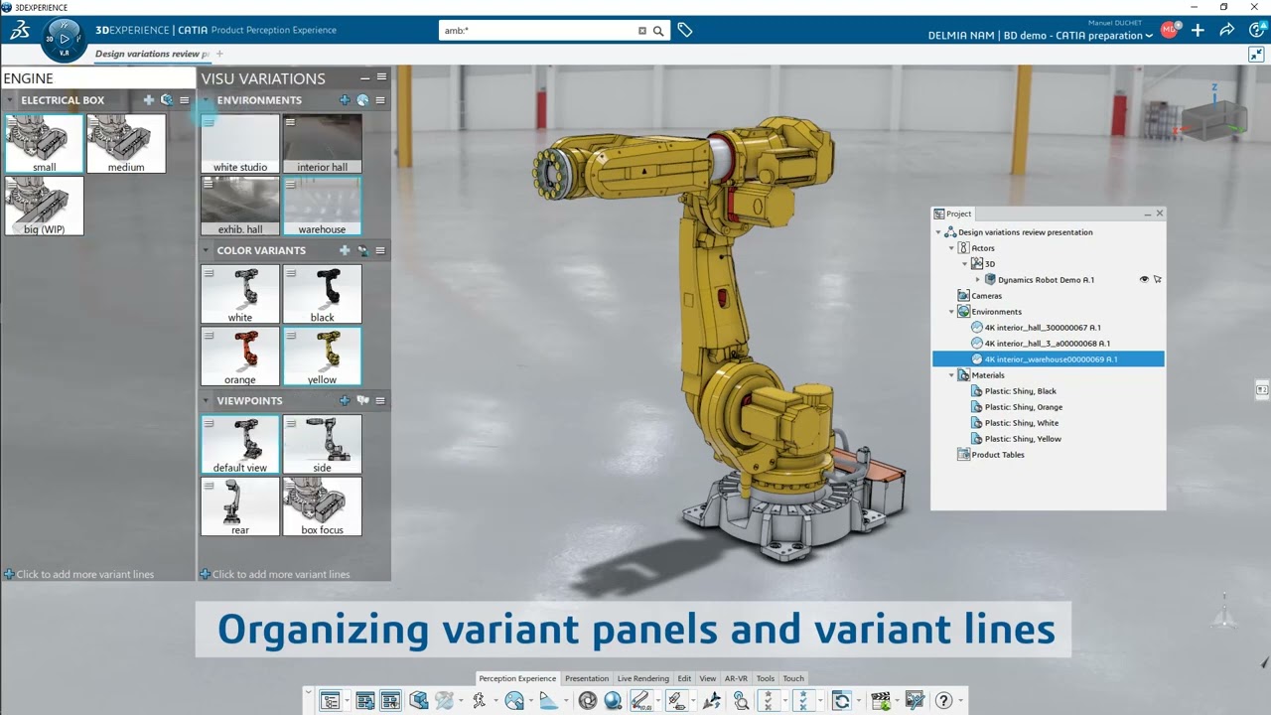
Task: Select the interior hall environment
Action: click(322, 145)
